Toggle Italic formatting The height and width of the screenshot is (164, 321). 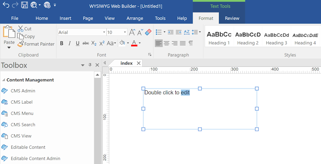point(69,43)
